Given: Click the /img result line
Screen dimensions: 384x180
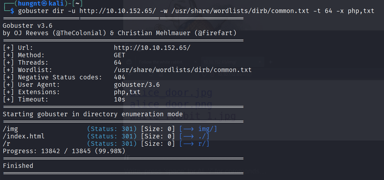Looking at the screenshot, I should (11, 129).
